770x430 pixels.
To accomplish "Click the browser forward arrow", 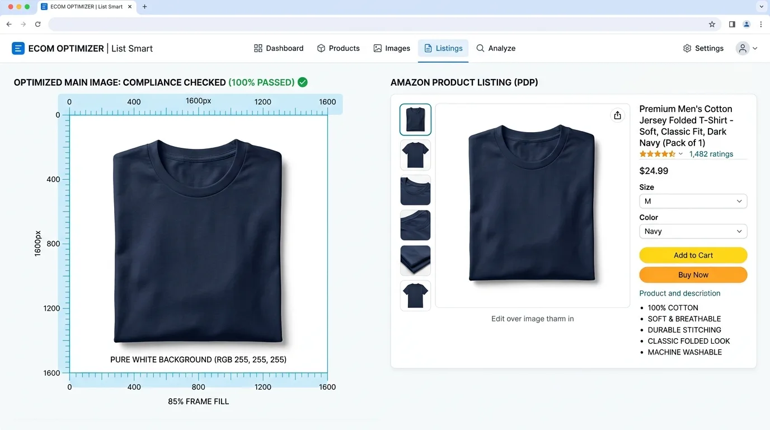I will coord(23,24).
